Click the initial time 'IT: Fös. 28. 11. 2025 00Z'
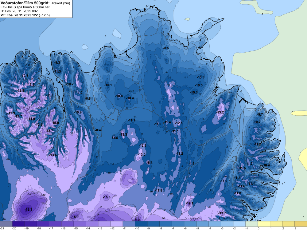The height and width of the screenshot is (230, 307). pyautogui.click(x=19, y=11)
